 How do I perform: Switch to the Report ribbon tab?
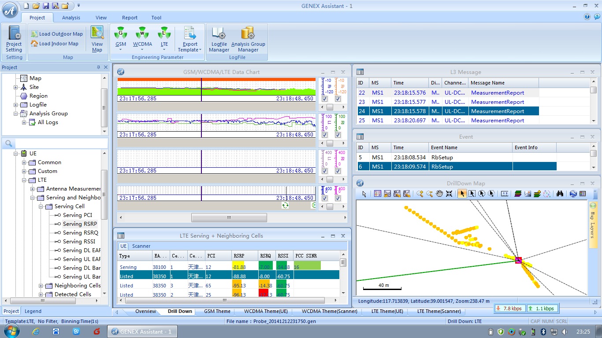130,18
